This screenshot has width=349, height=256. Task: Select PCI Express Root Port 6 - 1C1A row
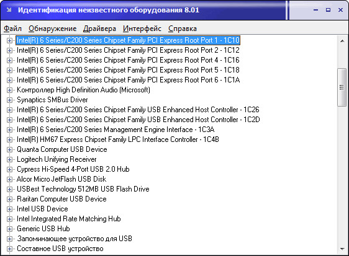point(128,80)
